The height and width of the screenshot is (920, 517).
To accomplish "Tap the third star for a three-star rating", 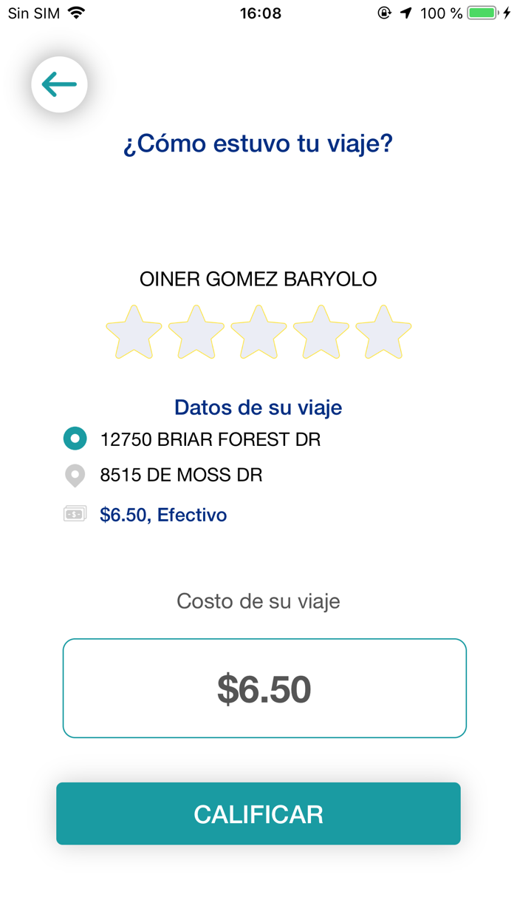I will click(x=258, y=332).
